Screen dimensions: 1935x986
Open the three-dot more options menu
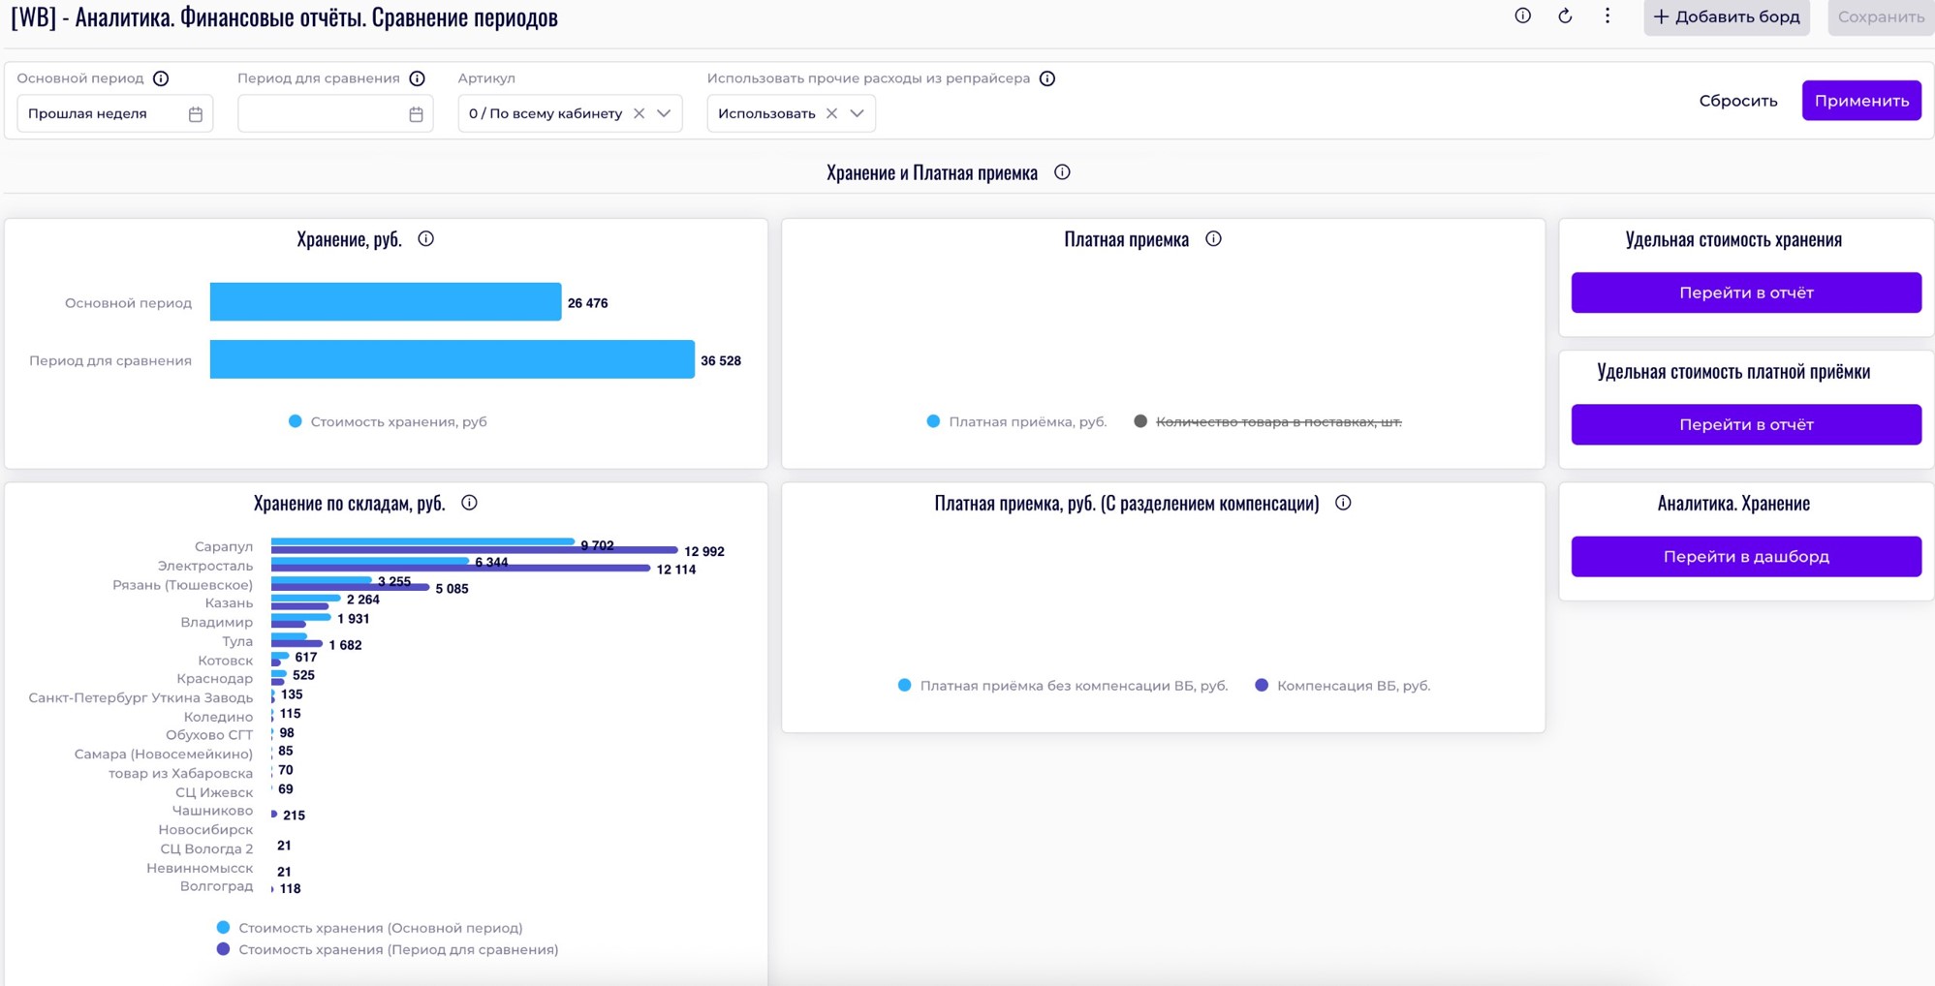tap(1607, 15)
